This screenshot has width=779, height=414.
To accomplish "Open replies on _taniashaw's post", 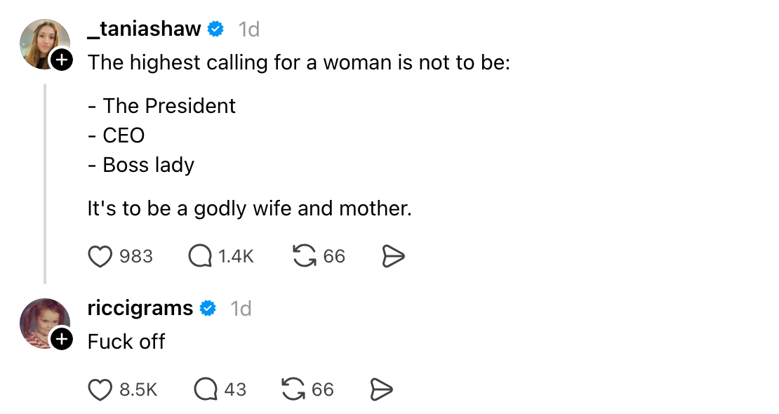I will pos(200,257).
